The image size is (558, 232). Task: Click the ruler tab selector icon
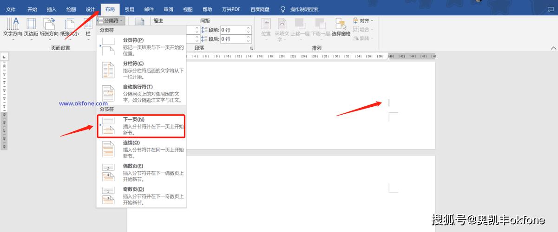coord(4,57)
